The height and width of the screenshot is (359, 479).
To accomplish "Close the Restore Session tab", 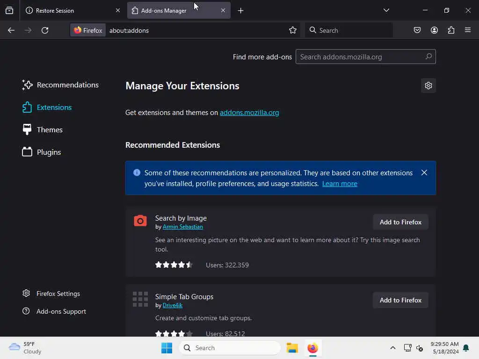I will (x=117, y=10).
